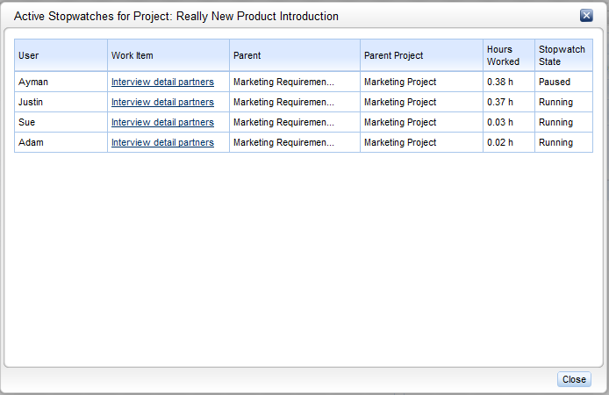This screenshot has width=609, height=395.
Task: Sort by the Hours Worked column header
Action: pyautogui.click(x=509, y=55)
